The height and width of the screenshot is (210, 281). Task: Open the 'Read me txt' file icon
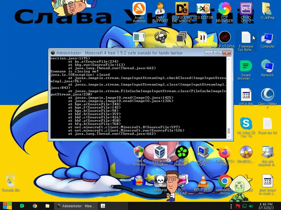point(267,126)
